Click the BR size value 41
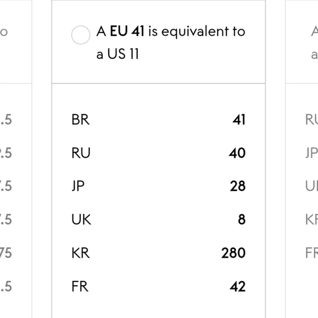 point(239,120)
